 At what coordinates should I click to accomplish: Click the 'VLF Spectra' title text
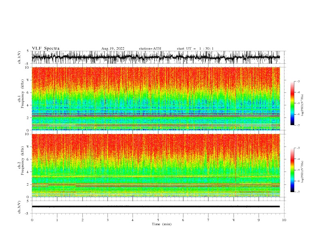coord(46,48)
